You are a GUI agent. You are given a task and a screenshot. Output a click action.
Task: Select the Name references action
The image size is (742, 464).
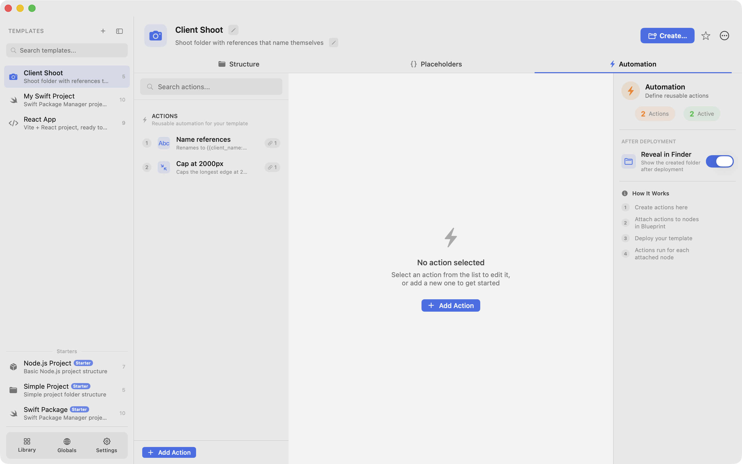pyautogui.click(x=211, y=143)
